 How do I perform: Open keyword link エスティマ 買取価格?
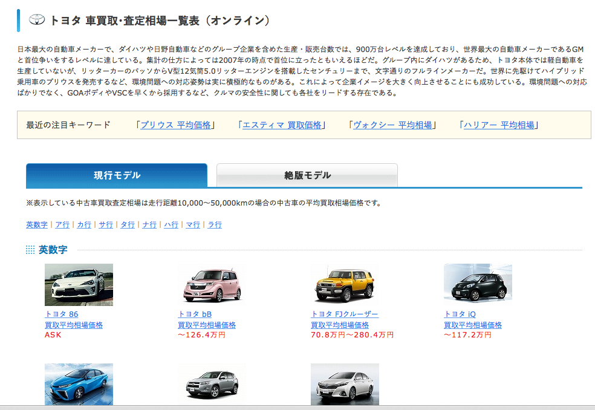(282, 125)
